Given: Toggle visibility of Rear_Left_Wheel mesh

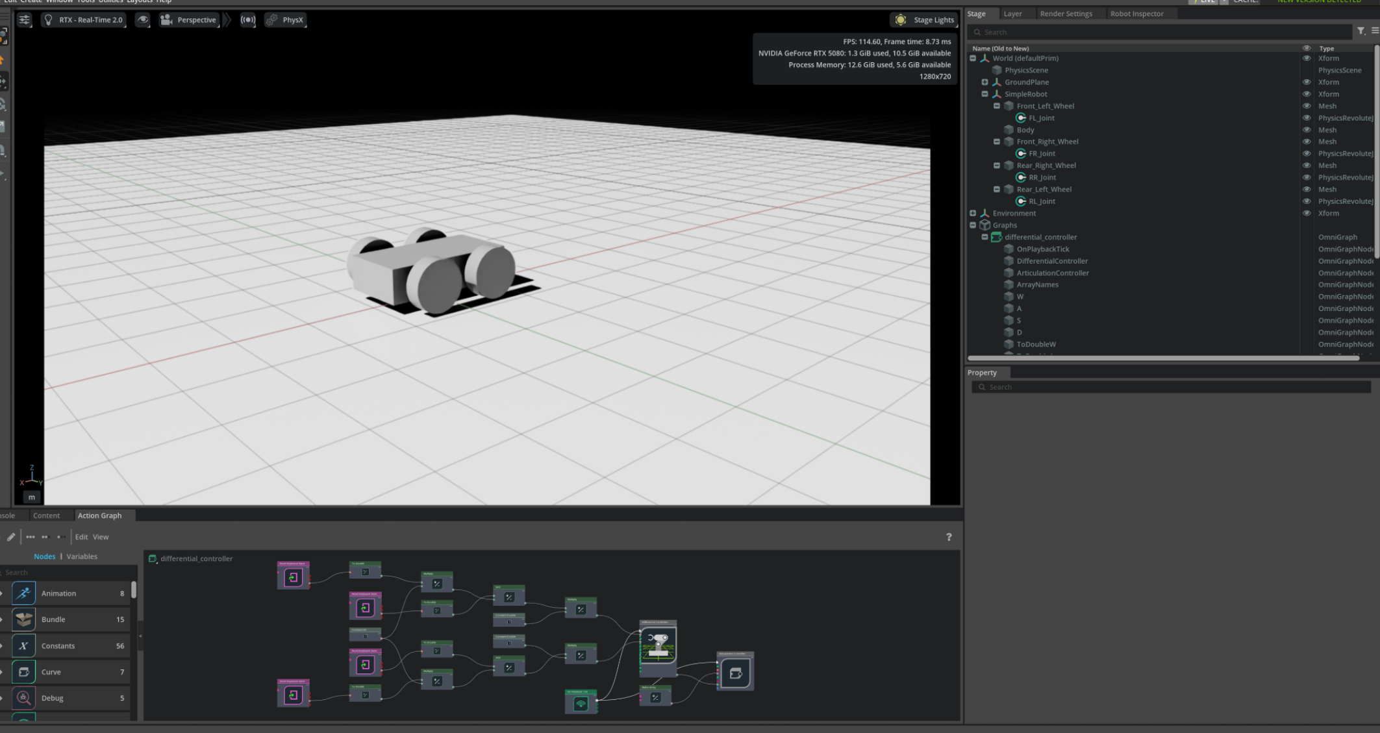Looking at the screenshot, I should click(x=1307, y=190).
